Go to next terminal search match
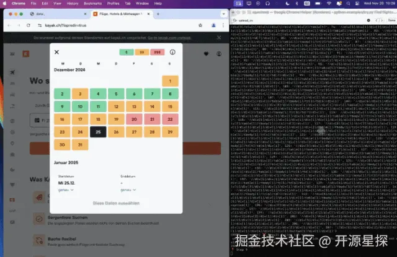 (x=382, y=20)
